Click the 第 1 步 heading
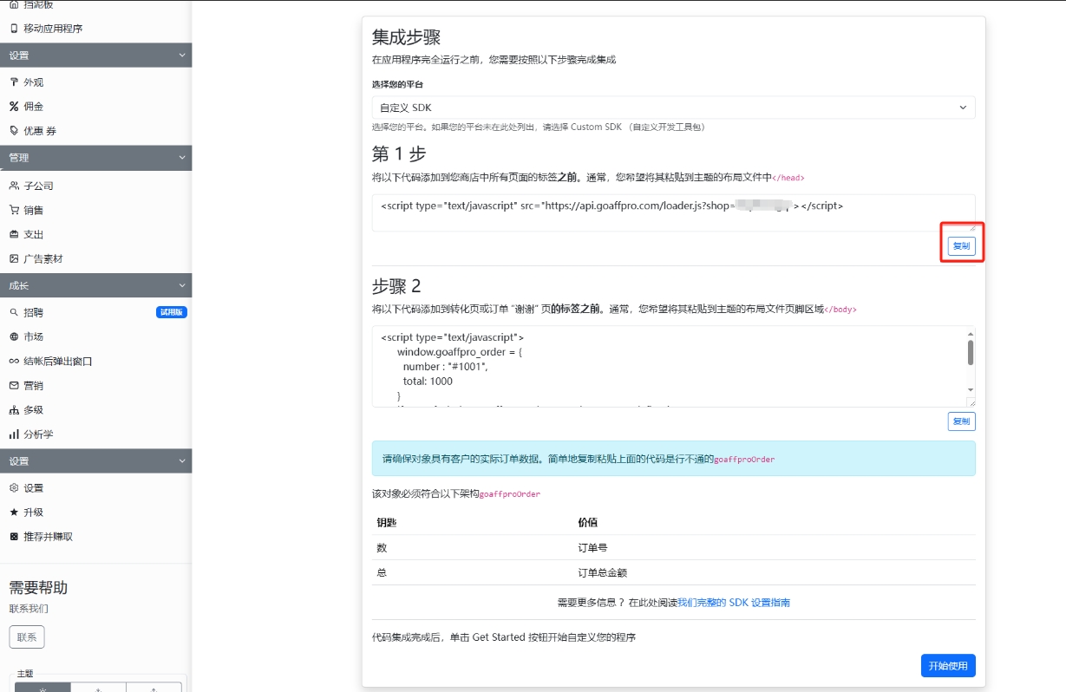Image resolution: width=1066 pixels, height=692 pixels. tap(399, 154)
